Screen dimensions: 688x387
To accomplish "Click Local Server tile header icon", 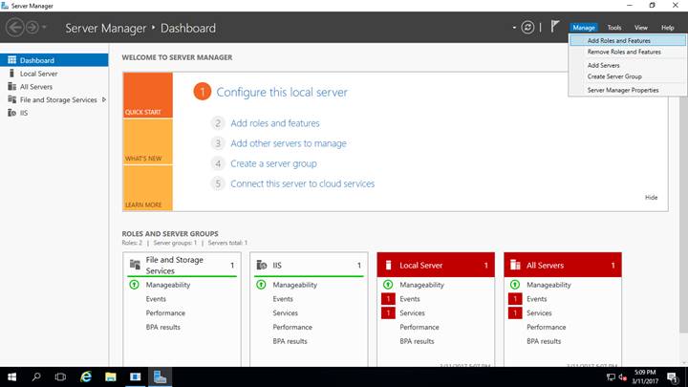I will tap(388, 265).
